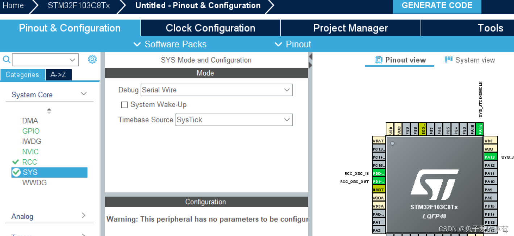Select the PB7 pin on the chip's top edge
The height and width of the screenshot is (236, 514).
[x=431, y=129]
